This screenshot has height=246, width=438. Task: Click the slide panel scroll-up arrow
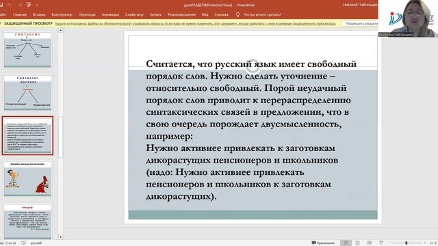(x=61, y=30)
